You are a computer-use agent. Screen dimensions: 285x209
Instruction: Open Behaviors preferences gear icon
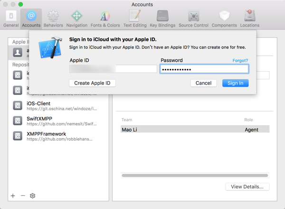[53, 16]
